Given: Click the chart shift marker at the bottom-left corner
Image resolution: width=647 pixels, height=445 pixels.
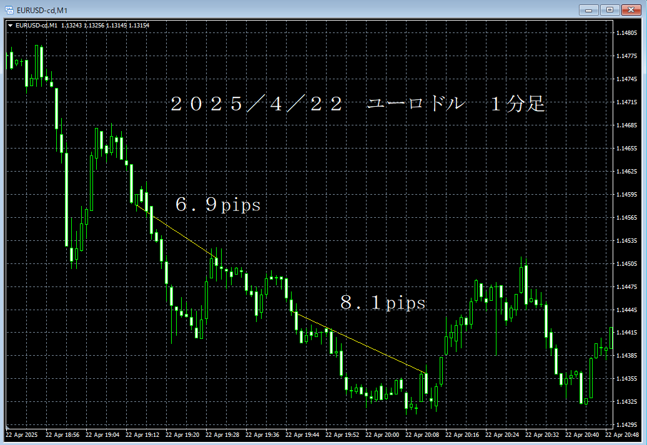Looking at the screenshot, I should [8, 426].
